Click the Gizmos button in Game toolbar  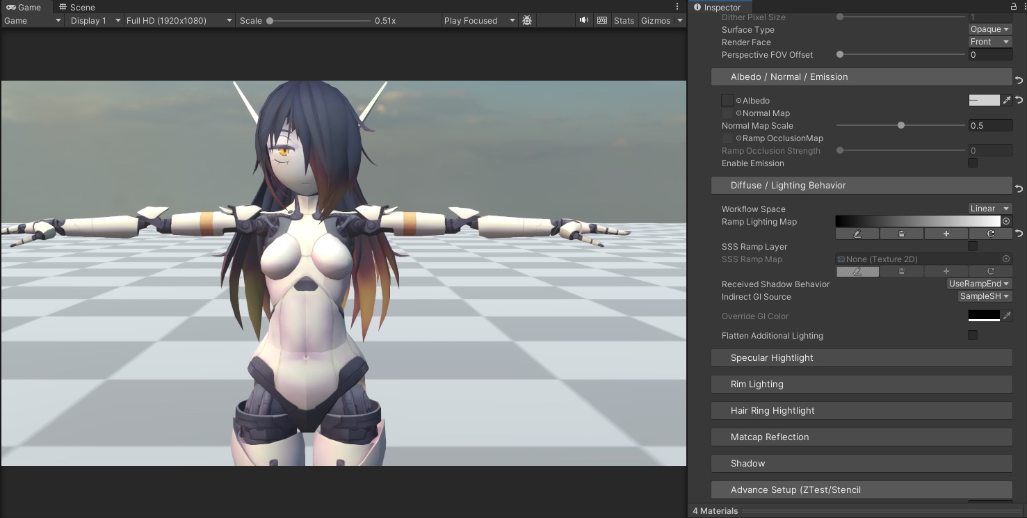tap(656, 20)
